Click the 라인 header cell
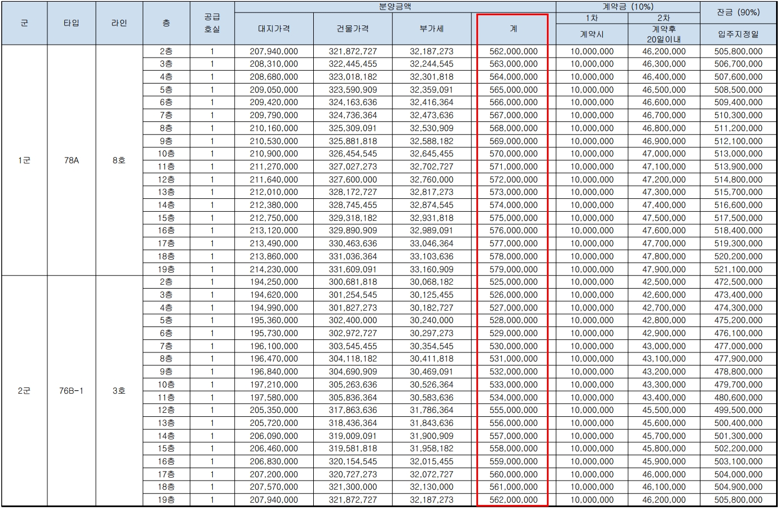The image size is (780, 510). pyautogui.click(x=119, y=23)
